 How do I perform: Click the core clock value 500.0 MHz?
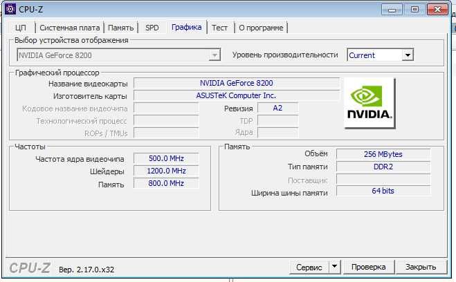click(166, 158)
